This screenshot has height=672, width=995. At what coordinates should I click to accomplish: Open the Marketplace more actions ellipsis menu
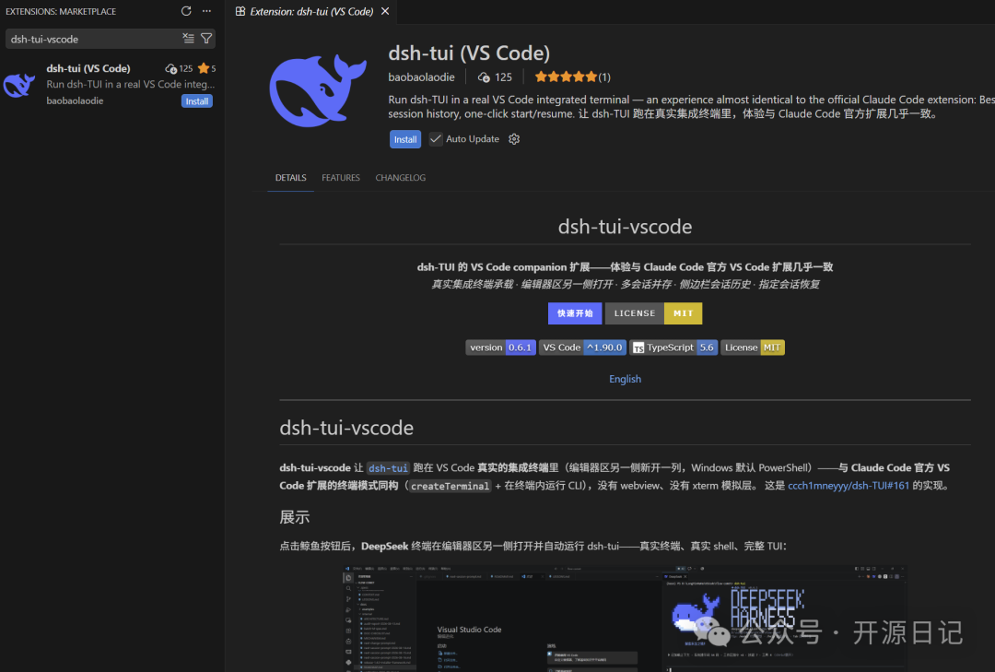click(x=207, y=11)
